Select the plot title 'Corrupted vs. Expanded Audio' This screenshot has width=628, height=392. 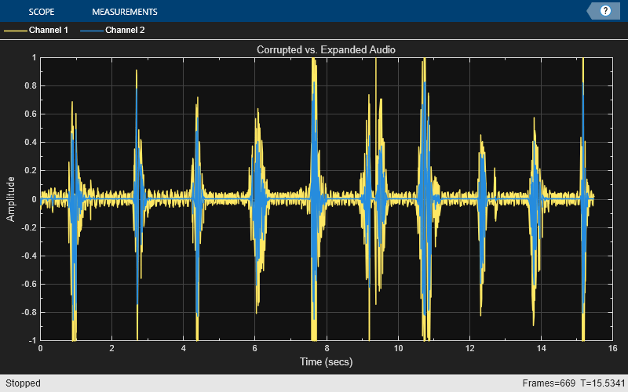[x=326, y=49]
